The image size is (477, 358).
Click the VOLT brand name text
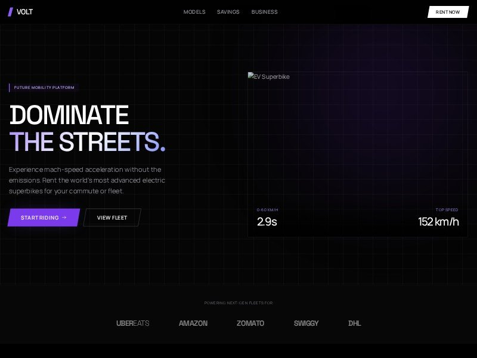click(25, 12)
